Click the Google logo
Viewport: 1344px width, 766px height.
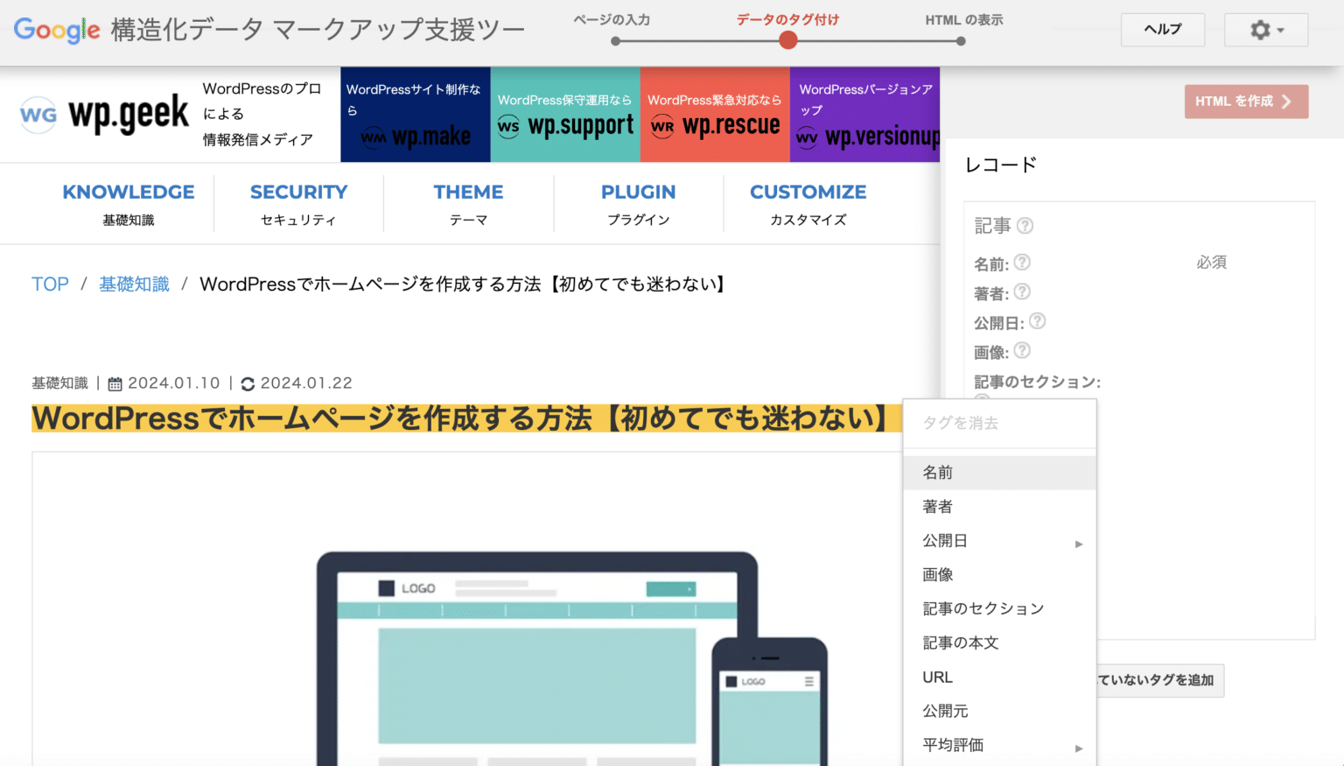[55, 30]
